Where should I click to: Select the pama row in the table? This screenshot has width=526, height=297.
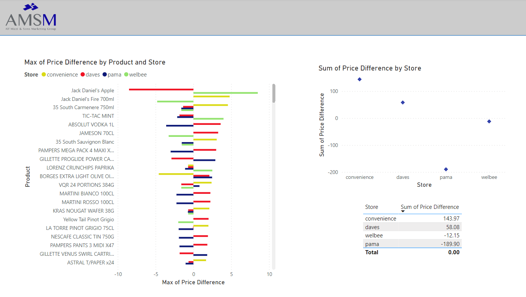(x=413, y=244)
